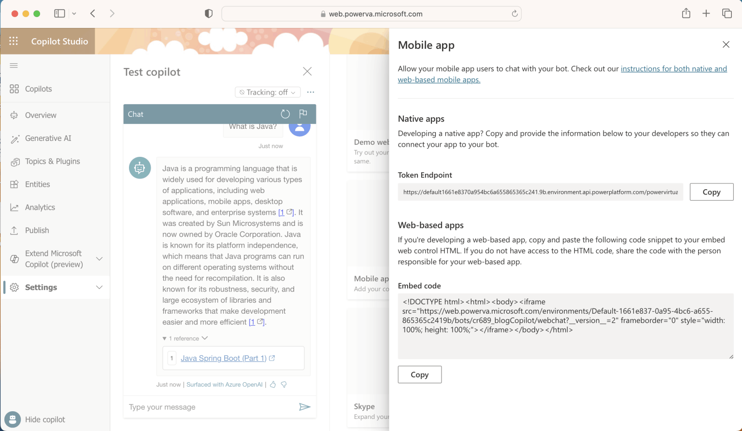Expand the Settings section chevron
The image size is (742, 431).
point(100,287)
